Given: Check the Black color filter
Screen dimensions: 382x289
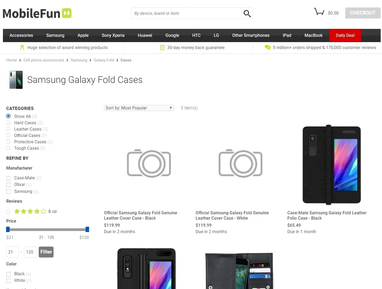Looking at the screenshot, I should click(9, 274).
